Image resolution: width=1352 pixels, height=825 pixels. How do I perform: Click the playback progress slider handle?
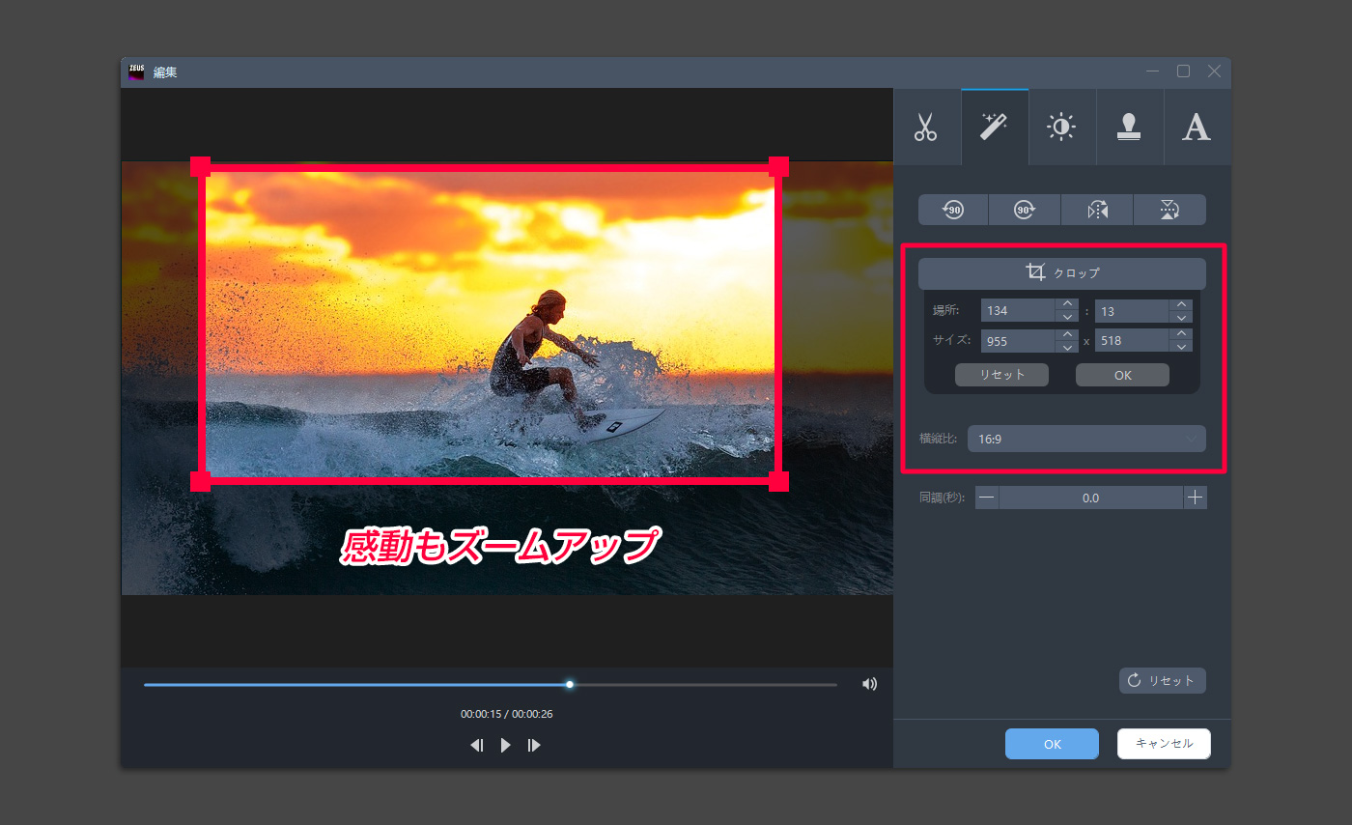tap(569, 684)
